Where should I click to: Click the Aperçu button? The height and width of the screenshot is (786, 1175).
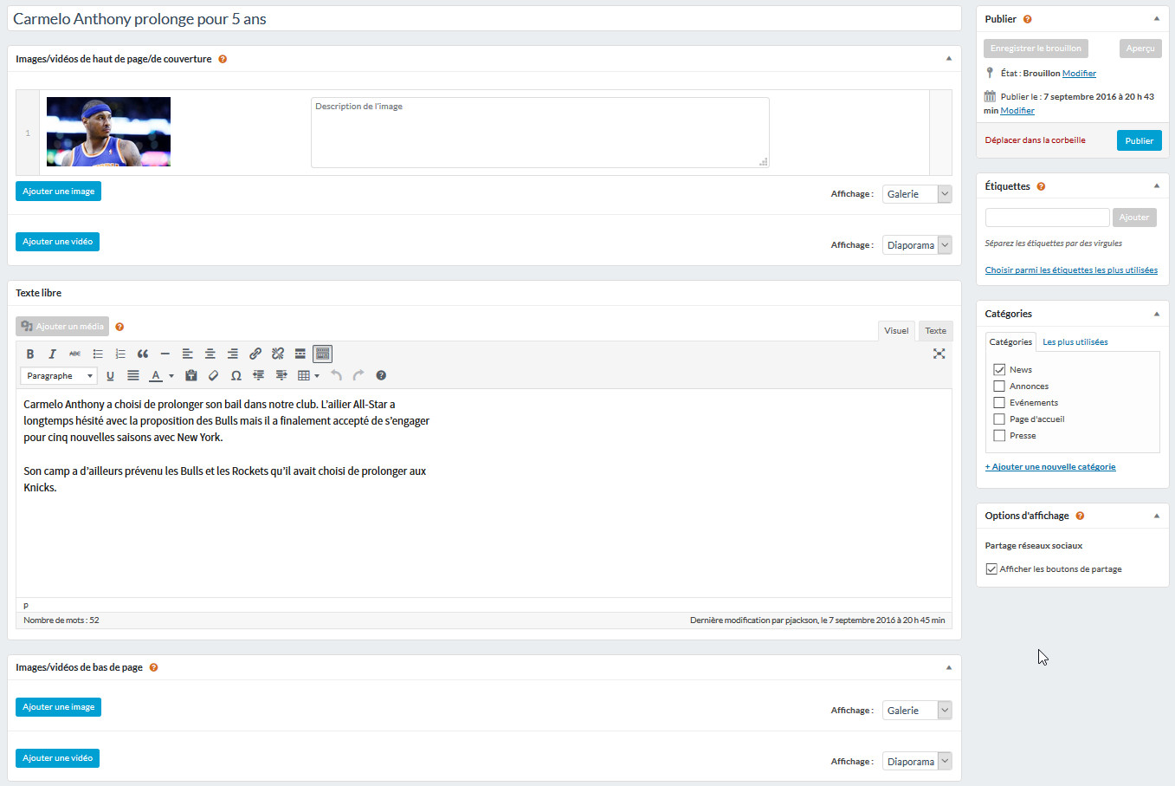pyautogui.click(x=1140, y=49)
